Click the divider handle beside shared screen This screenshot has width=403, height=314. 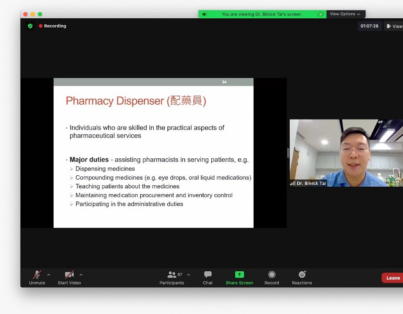pyautogui.click(x=288, y=153)
